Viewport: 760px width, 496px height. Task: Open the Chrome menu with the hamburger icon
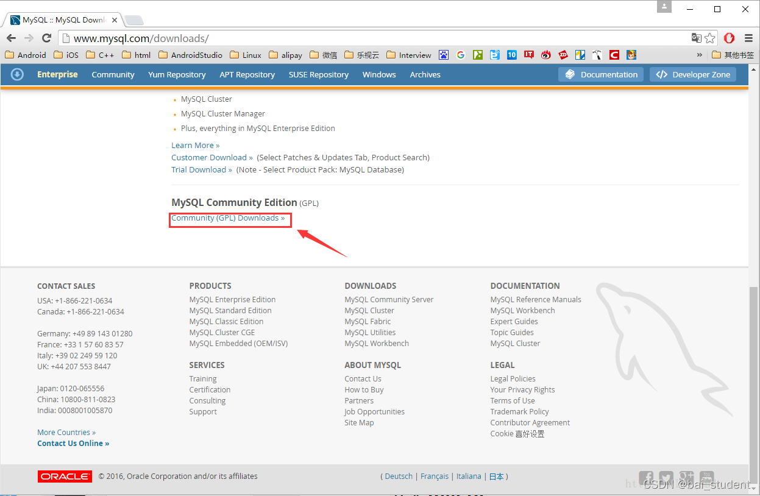coord(748,38)
